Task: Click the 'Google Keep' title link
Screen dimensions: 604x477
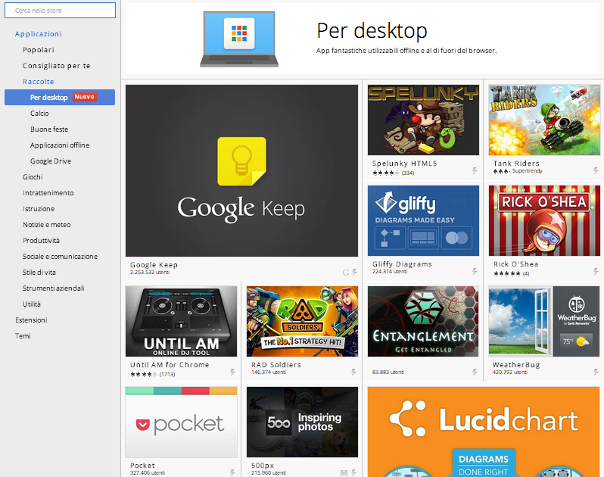Action: [x=154, y=265]
